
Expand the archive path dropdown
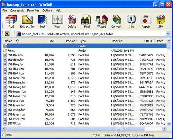click(x=168, y=34)
